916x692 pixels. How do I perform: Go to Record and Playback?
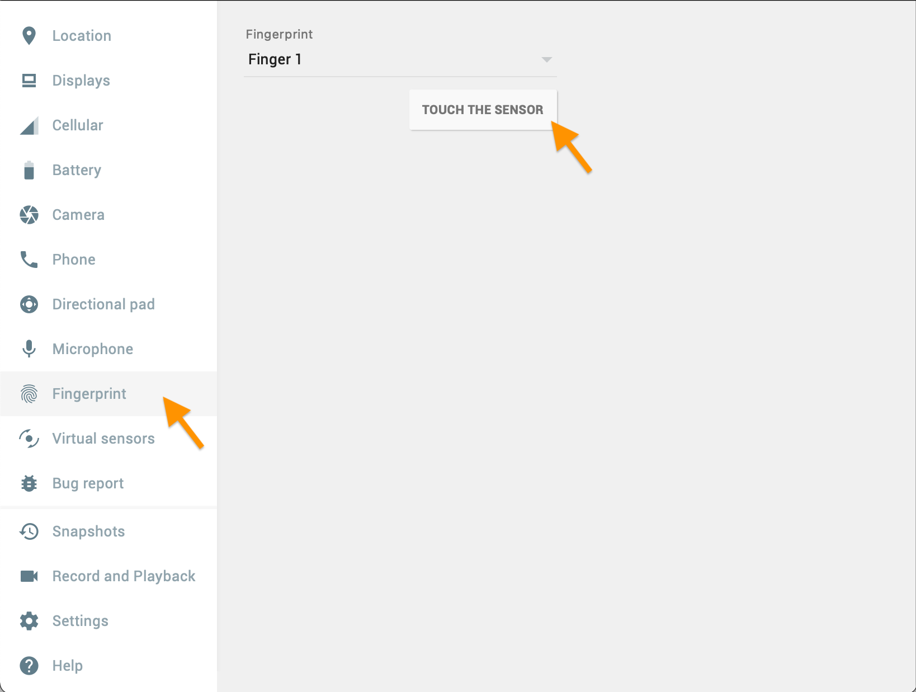click(x=124, y=576)
